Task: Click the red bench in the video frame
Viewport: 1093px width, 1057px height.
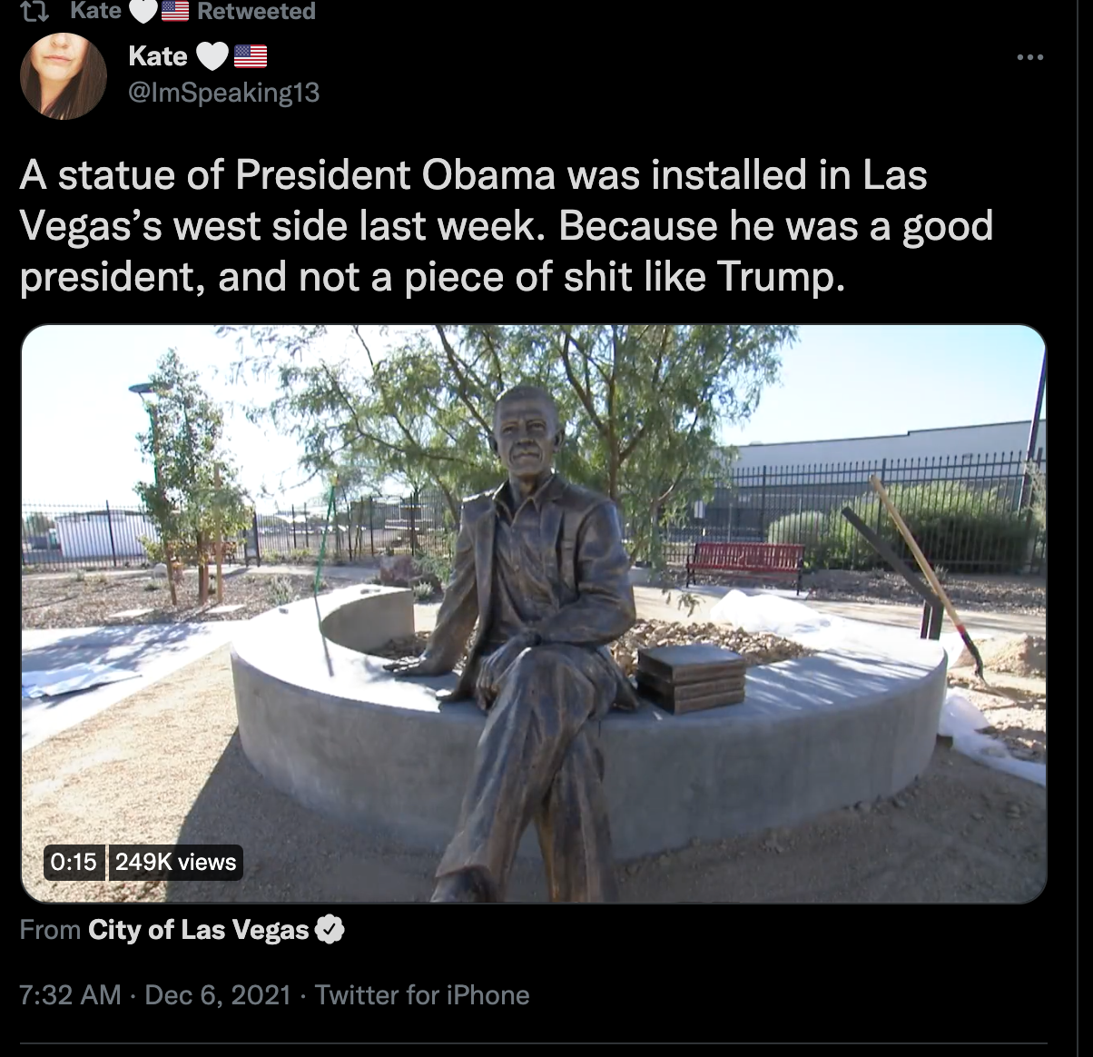Action: pyautogui.click(x=745, y=563)
